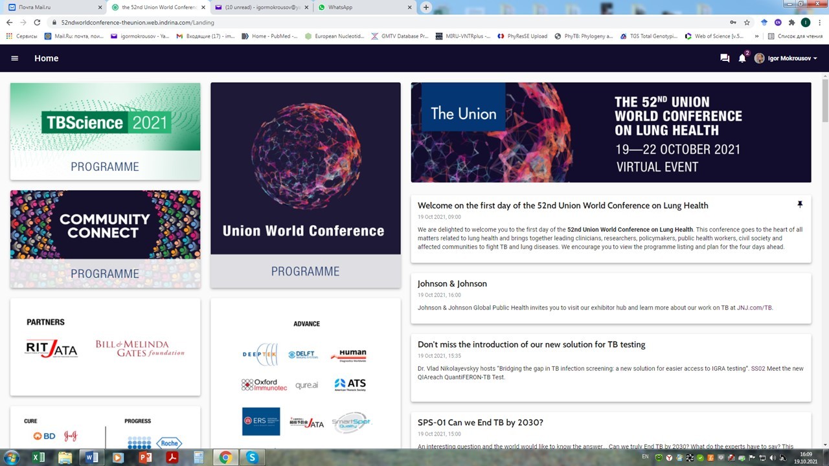Open Chrome extensions puzzle icon
The image size is (829, 466).
791,22
